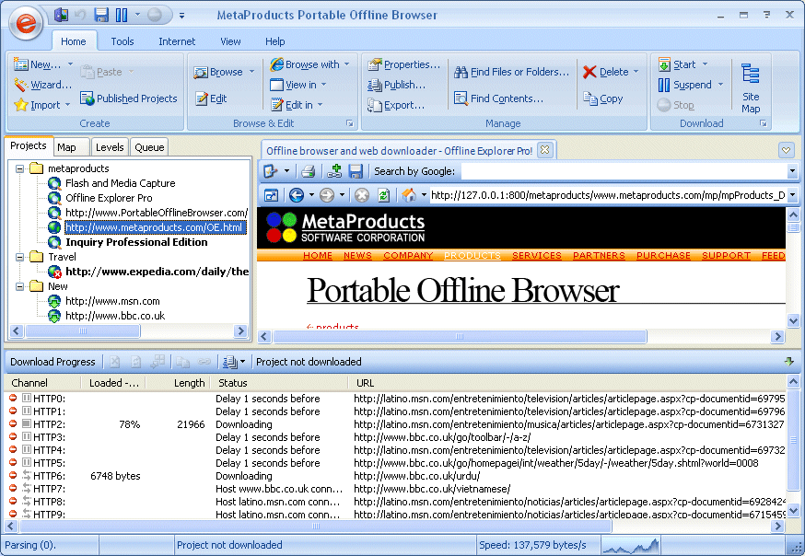Click the browser Back arrow
The height and width of the screenshot is (556, 805).
click(297, 195)
